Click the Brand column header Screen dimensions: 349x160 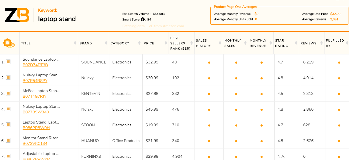point(86,43)
